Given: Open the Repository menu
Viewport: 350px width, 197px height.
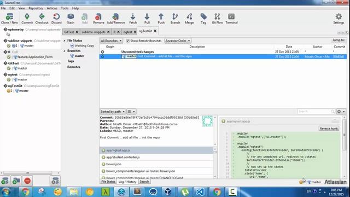Looking at the screenshot, I should click(36, 8).
